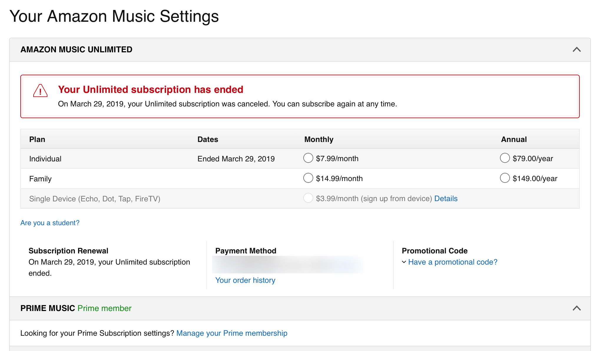Click the red warning triangle icon
603x351 pixels.
(x=40, y=91)
